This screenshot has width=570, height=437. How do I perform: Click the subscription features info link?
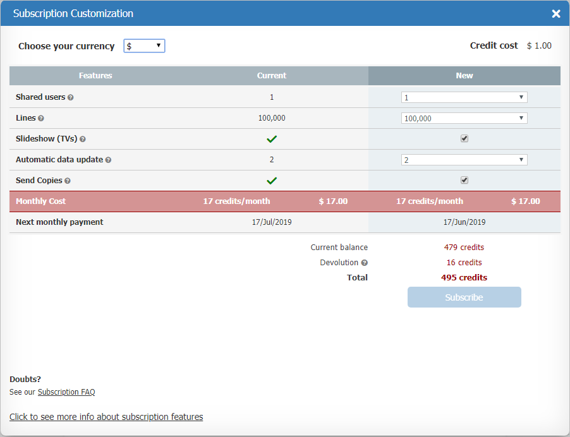pos(106,416)
